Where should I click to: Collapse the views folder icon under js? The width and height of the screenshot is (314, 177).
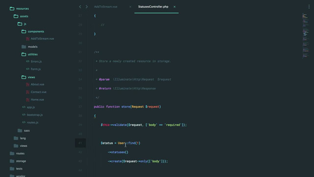click(24, 77)
